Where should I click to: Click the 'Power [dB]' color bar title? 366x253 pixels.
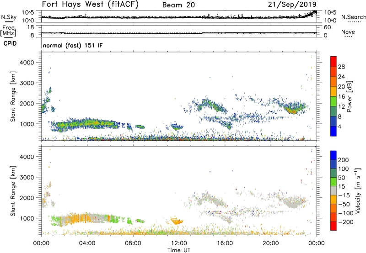pos(349,96)
